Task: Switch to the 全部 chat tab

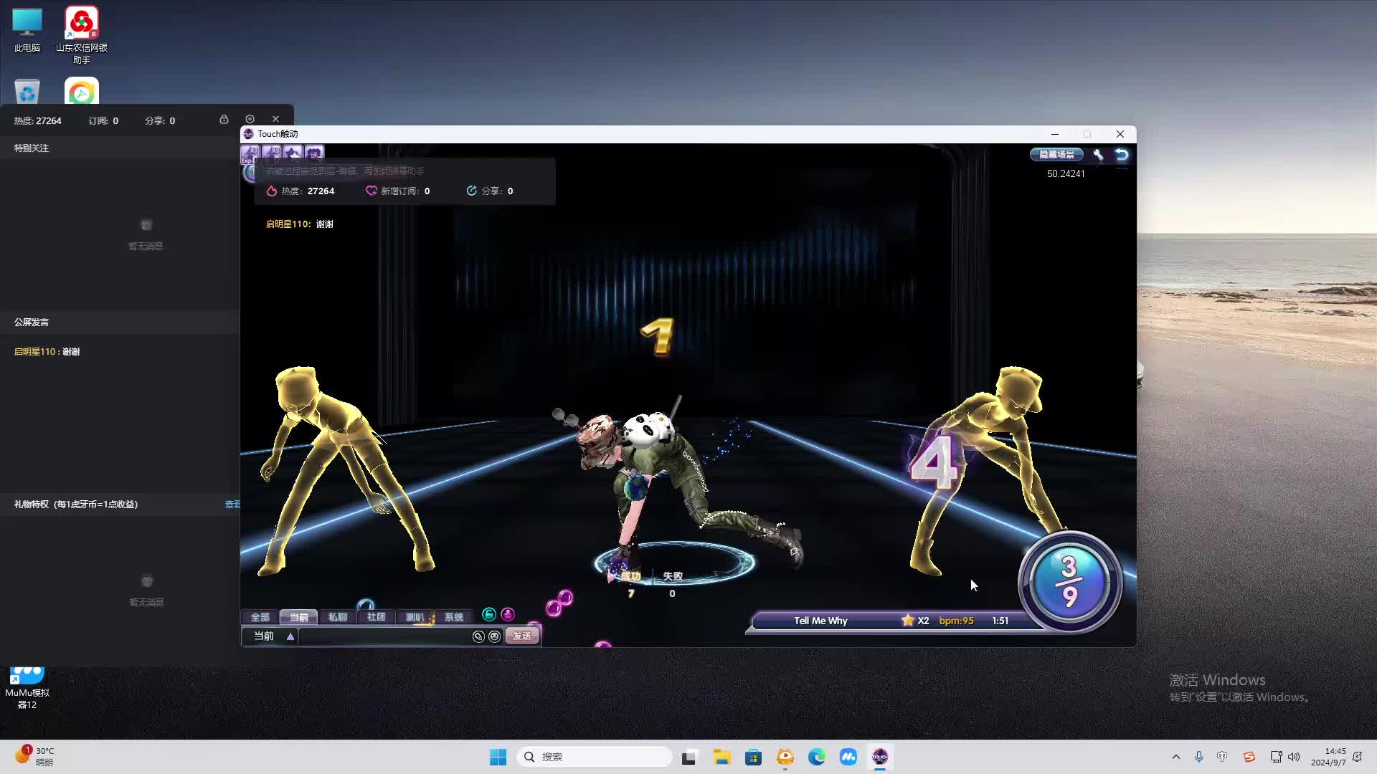Action: pos(260,617)
